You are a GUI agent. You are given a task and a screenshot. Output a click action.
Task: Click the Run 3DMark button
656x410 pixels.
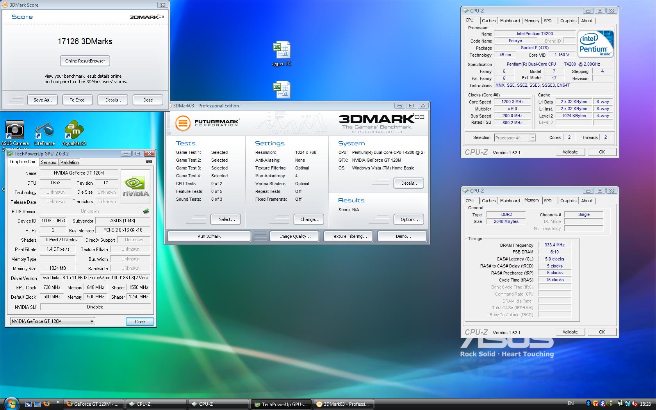[x=209, y=236]
